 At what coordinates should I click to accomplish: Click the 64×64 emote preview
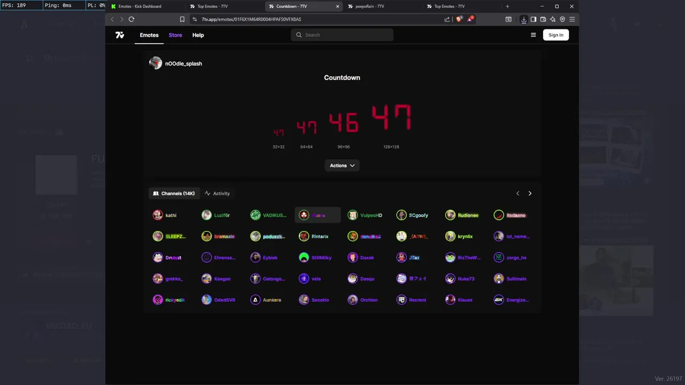(307, 128)
